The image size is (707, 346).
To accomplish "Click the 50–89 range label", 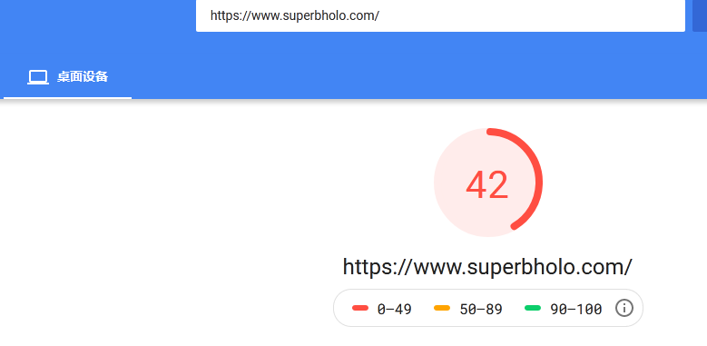I will (x=481, y=309).
